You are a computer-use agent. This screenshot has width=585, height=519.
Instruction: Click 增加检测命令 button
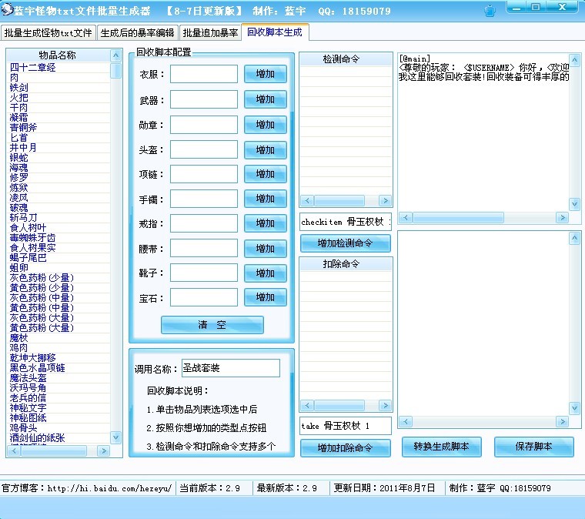pos(345,243)
